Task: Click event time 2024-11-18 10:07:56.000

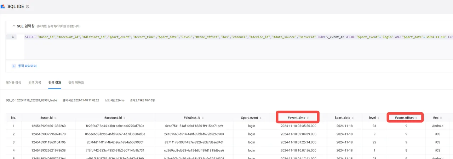Action: pyautogui.click(x=298, y=151)
